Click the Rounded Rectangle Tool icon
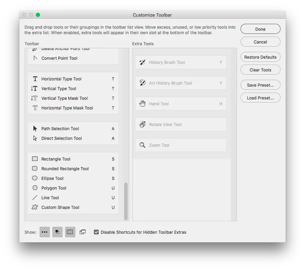The image size is (305, 270). (35, 168)
